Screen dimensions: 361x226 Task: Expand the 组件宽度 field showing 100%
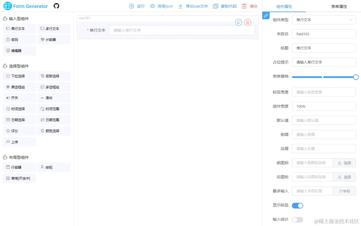[324, 106]
